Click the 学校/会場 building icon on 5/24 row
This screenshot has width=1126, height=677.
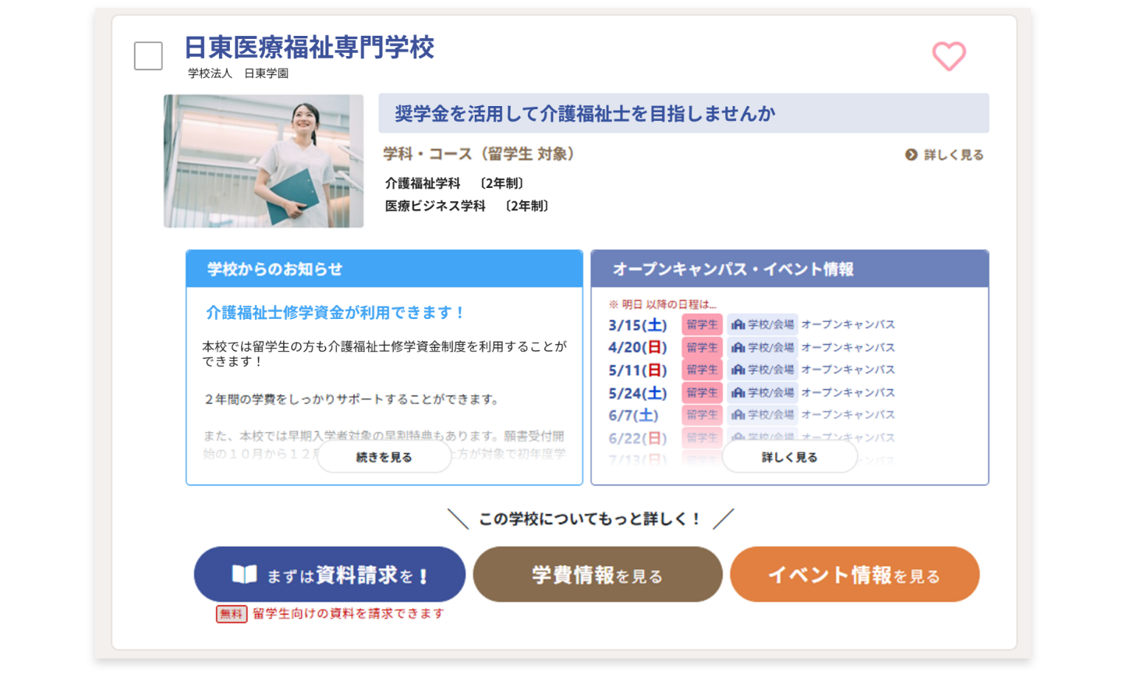point(738,392)
